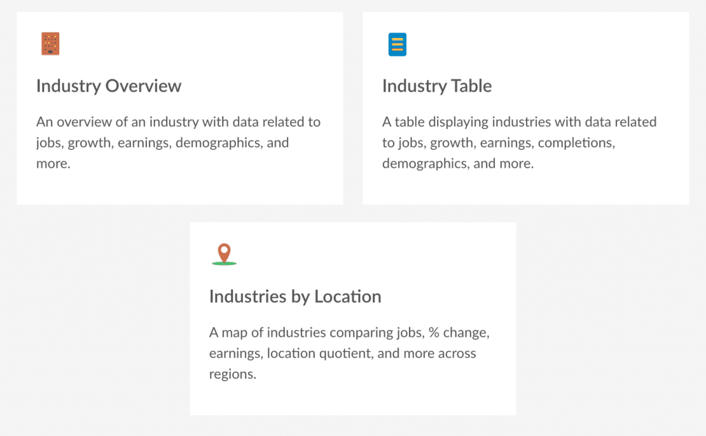
Task: Open the Industries by Location heading
Action: click(x=295, y=297)
